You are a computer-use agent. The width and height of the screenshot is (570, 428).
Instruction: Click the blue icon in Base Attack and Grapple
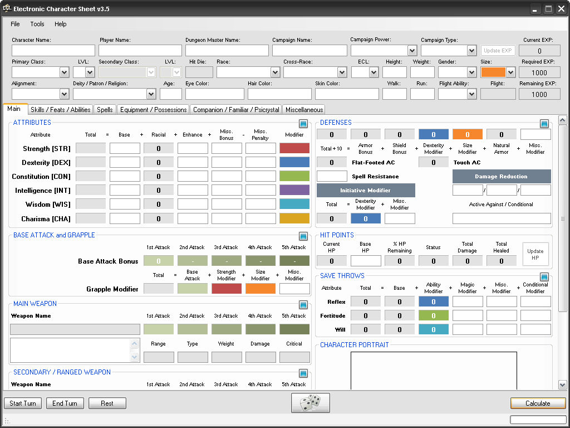303,236
